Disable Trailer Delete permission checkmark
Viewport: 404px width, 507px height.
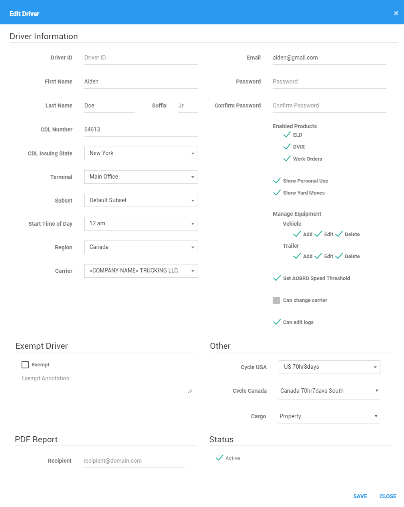click(339, 256)
